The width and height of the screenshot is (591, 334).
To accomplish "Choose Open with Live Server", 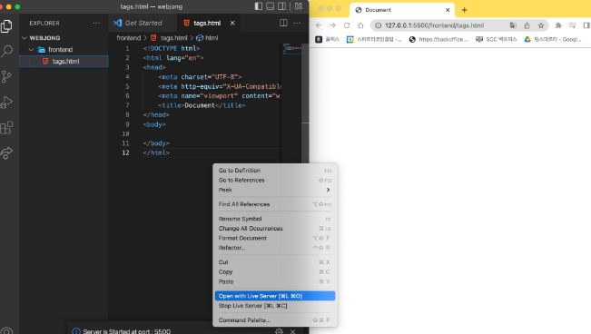I will coord(275,296).
